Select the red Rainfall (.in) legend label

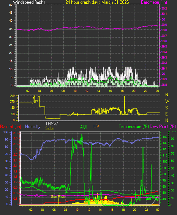point(11,126)
